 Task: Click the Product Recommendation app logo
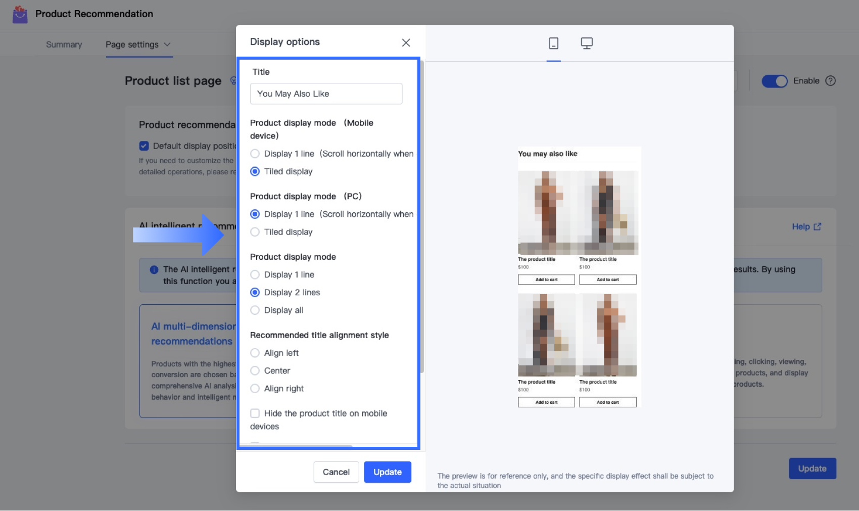(x=20, y=14)
